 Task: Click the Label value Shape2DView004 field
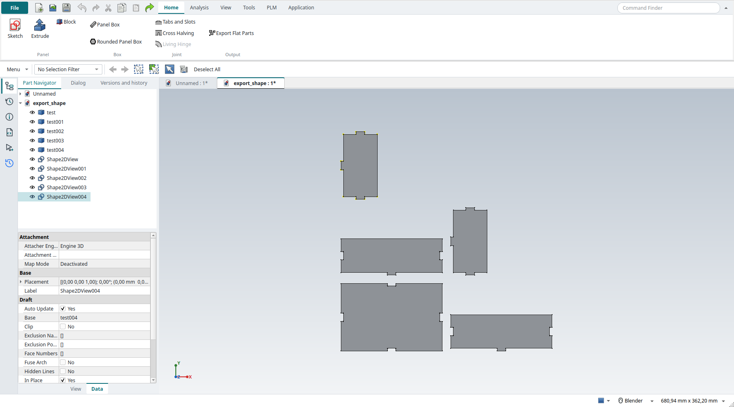[x=104, y=291]
